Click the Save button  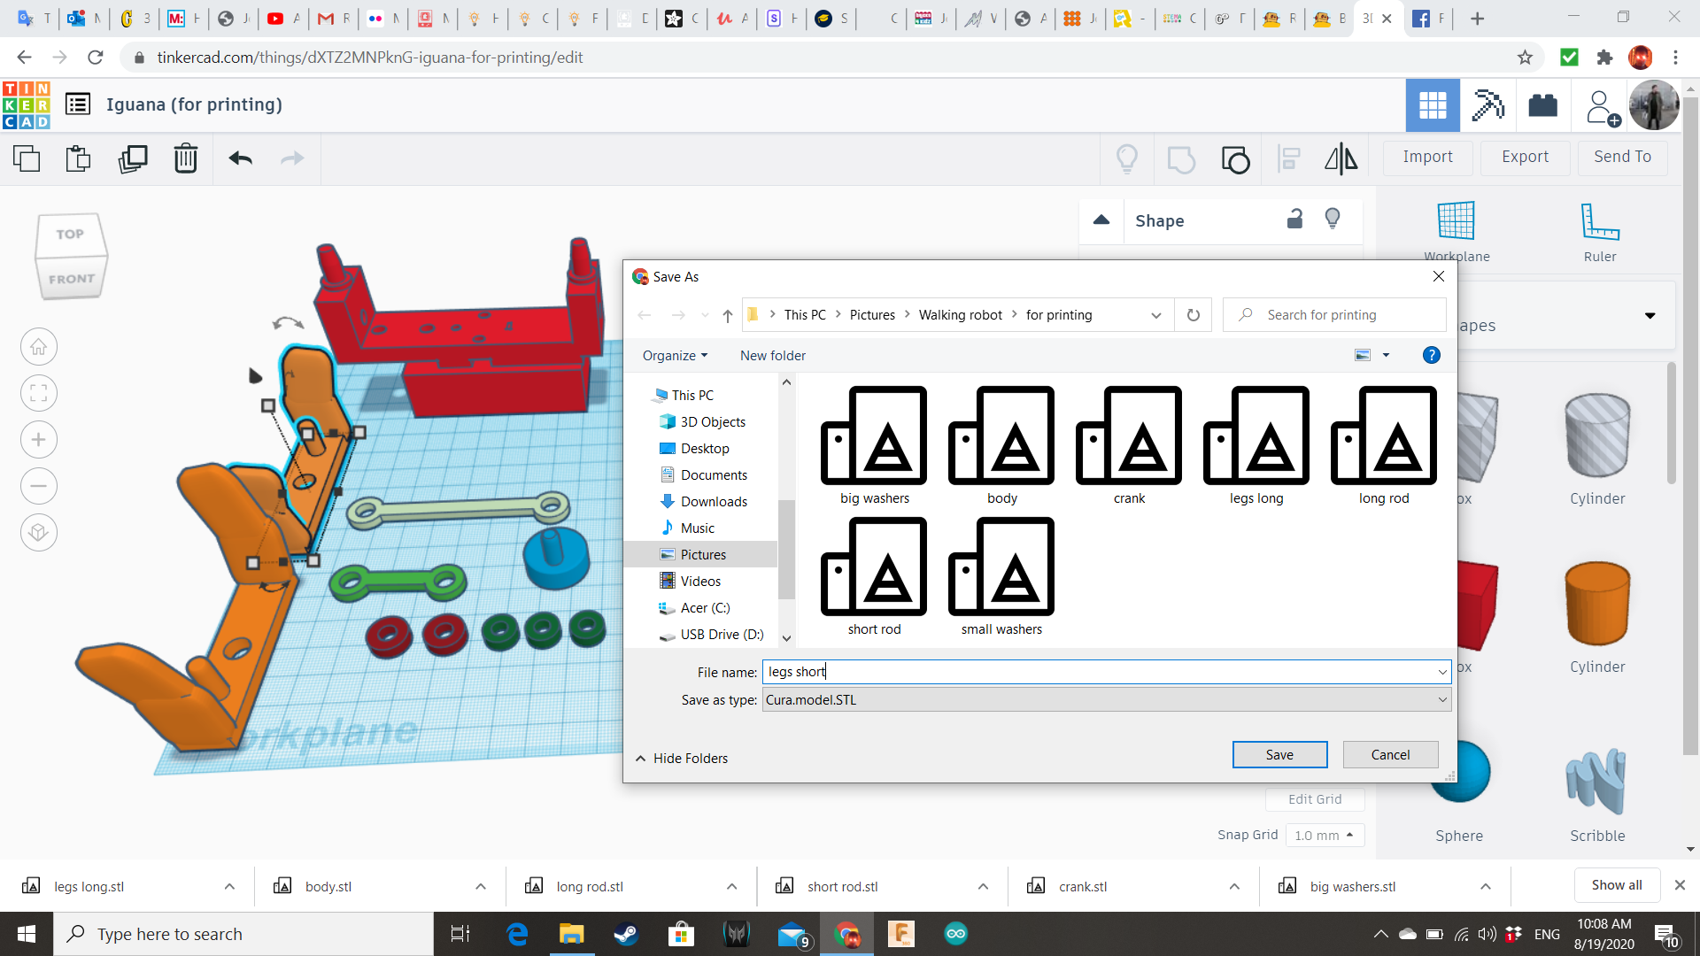point(1279,755)
